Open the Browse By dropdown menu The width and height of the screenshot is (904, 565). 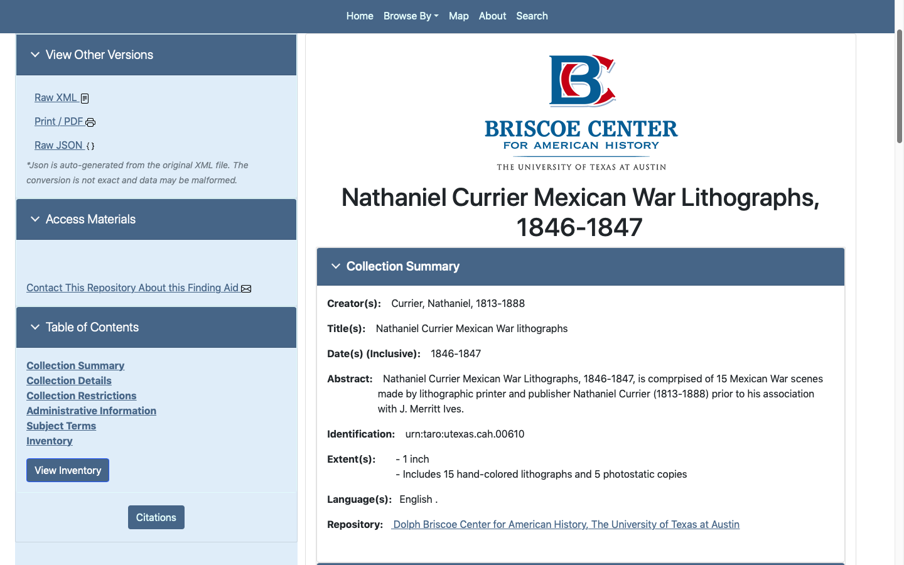coord(411,16)
